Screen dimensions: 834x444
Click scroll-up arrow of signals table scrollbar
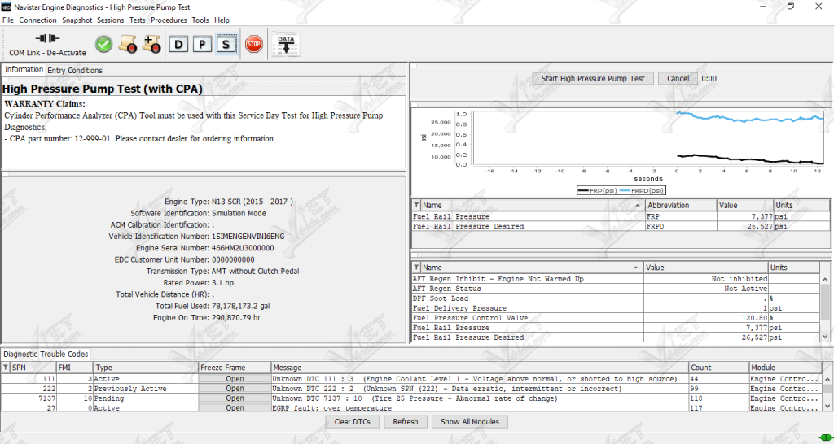coord(826,279)
